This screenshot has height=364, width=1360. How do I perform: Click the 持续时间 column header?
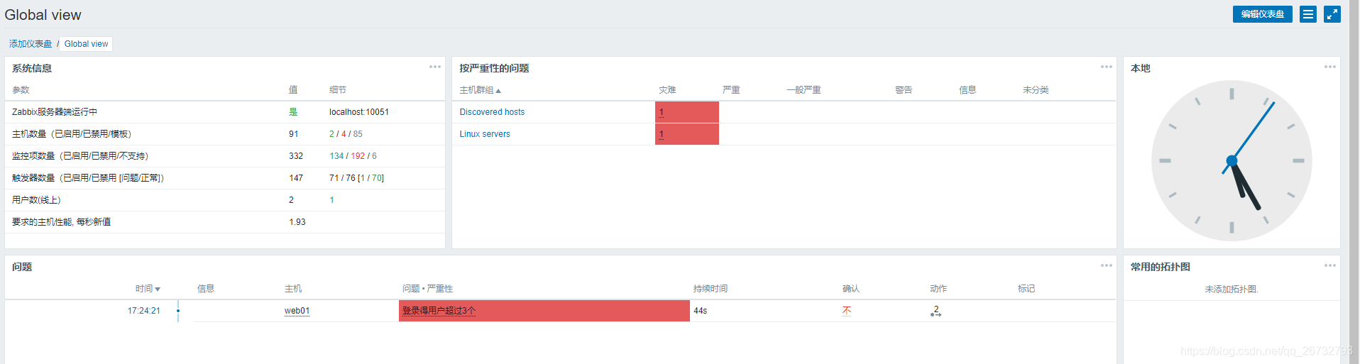[711, 289]
